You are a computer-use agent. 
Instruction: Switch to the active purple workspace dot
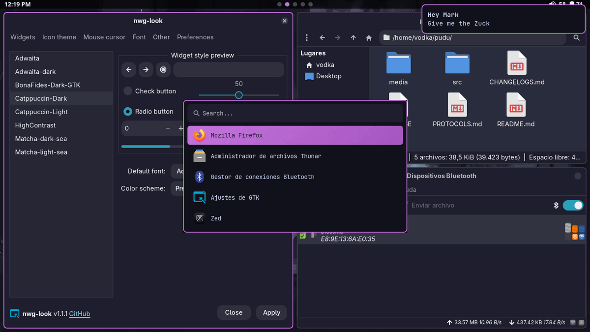click(x=287, y=4)
